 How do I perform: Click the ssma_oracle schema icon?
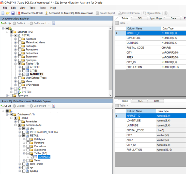point(27,164)
